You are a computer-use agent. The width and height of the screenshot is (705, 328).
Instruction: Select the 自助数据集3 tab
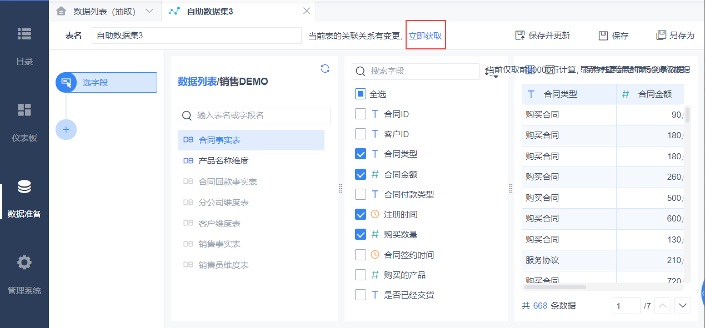209,11
